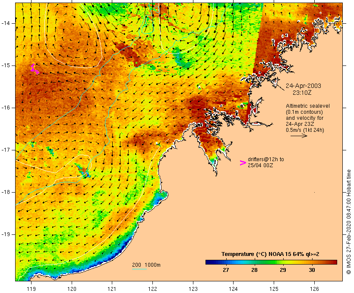The height and width of the screenshot is (293, 354).
Task: Click the magenta drifter arrow legend icon
Action: [x=243, y=163]
